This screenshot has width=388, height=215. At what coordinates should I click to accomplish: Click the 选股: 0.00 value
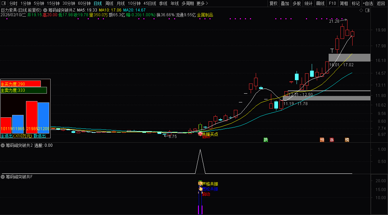(x=43, y=145)
